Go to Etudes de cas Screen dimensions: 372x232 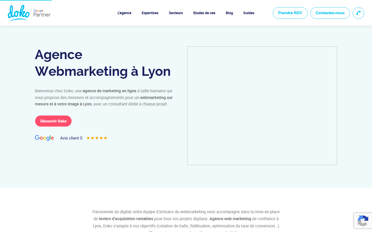coord(204,13)
